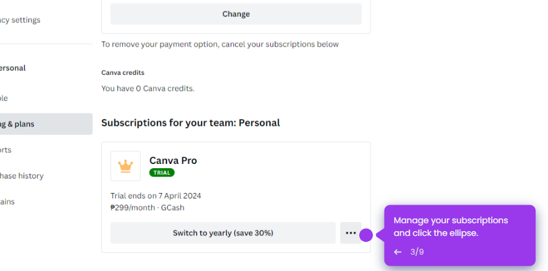Click the Canva Pro plan title
The height and width of the screenshot is (271, 548).
coord(173,160)
